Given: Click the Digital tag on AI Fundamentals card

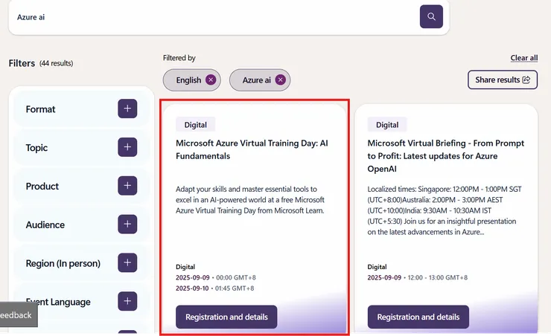Looking at the screenshot, I should [x=195, y=125].
